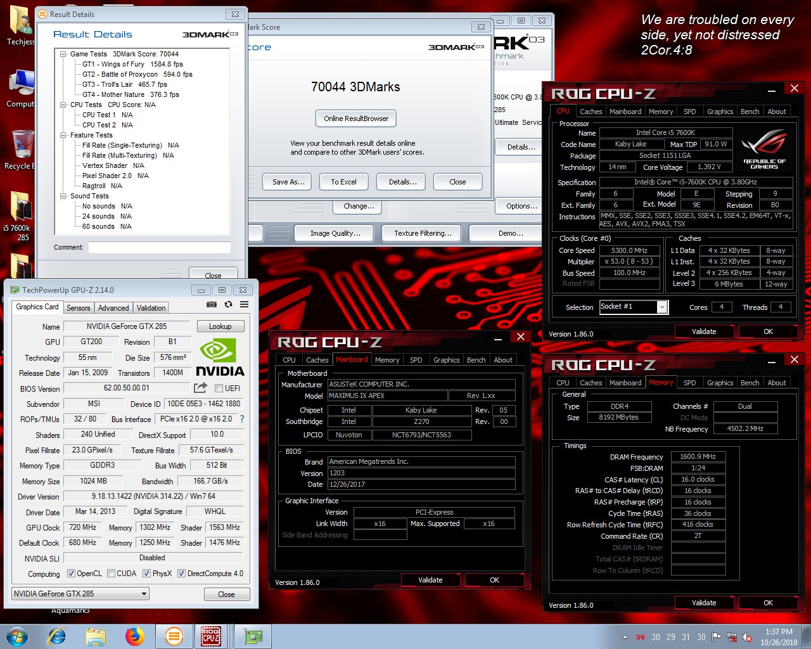Open Action Center flag tray icon
811x649 pixels.
717,637
